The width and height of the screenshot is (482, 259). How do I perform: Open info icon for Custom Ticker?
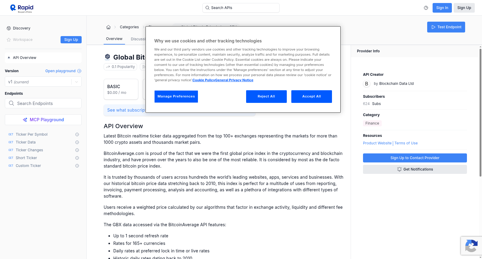coord(77,166)
